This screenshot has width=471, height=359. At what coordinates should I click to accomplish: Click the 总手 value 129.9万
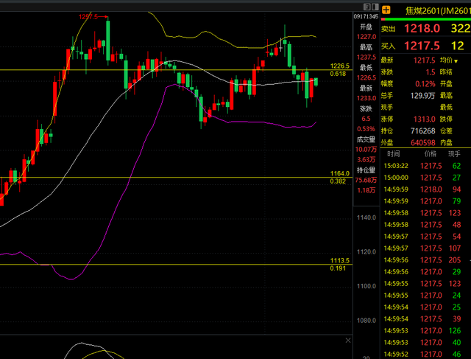coord(422,96)
